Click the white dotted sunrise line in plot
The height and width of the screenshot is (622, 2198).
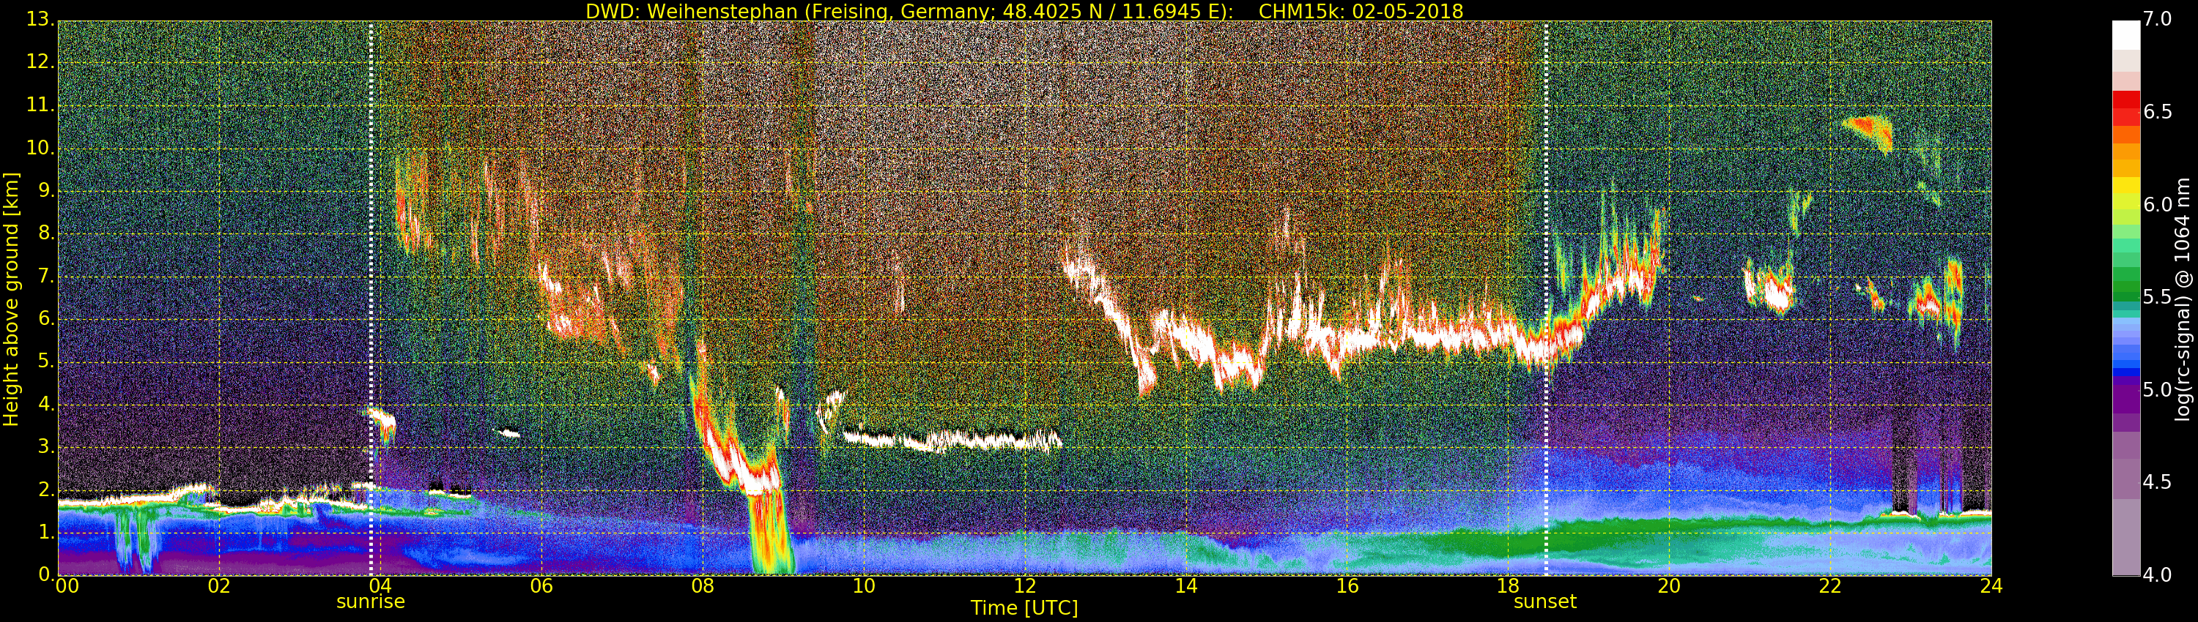pyautogui.click(x=370, y=255)
